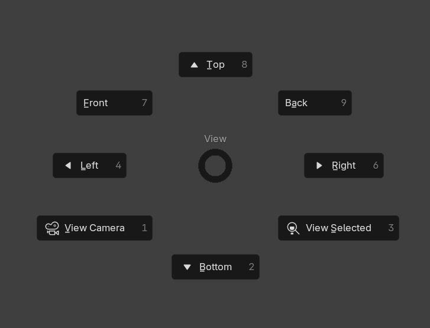Screen dimensions: 430x328
Task: Click the shortcut number 7 hint
Action: coord(144,103)
